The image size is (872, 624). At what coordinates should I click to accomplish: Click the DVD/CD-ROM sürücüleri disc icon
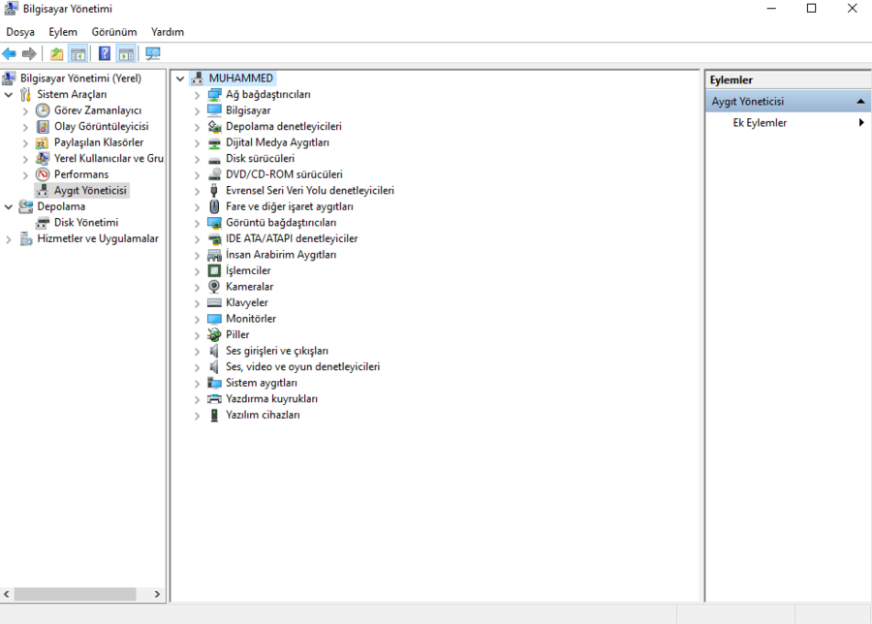pos(214,174)
